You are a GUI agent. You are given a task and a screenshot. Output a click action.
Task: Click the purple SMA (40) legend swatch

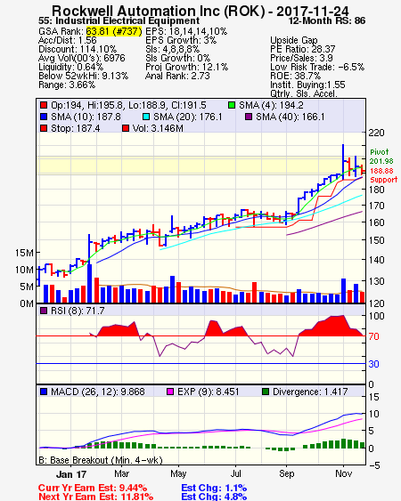[x=249, y=117]
